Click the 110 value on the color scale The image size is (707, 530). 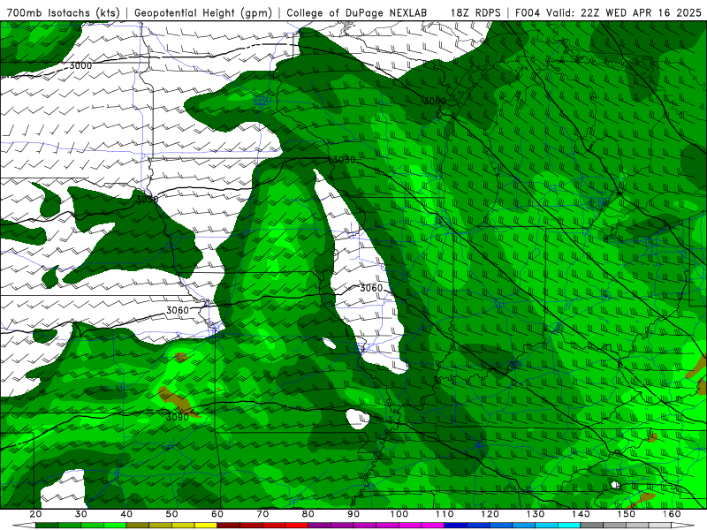[445, 514]
